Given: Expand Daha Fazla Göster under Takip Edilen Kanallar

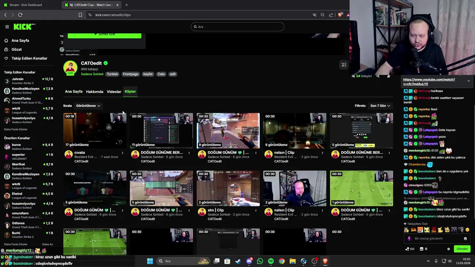Looking at the screenshot, I should click(x=16, y=129).
